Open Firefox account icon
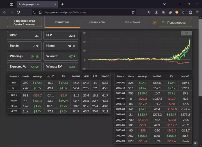The width and height of the screenshot is (202, 147). [x=170, y=12]
